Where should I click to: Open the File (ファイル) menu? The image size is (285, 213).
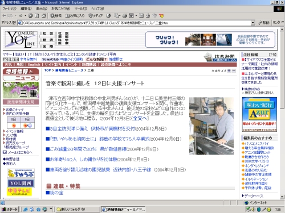pyautogui.click(x=9, y=9)
